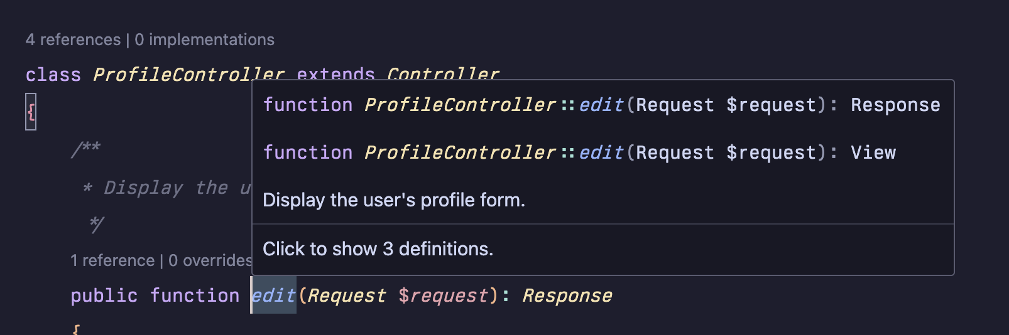
Task: Click the docblock closing "*/" marker
Action: tap(97, 224)
